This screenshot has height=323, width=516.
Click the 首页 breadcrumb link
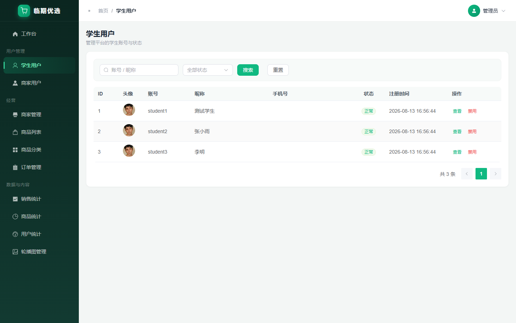tap(103, 11)
